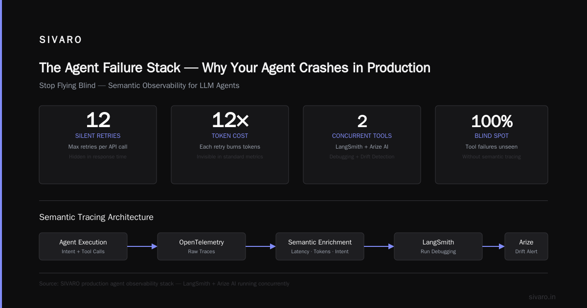Image resolution: width=587 pixels, height=308 pixels.
Task: Click 'Tool failures unseen' text
Action: (x=492, y=147)
